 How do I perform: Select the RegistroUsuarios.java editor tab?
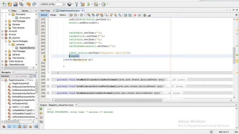coord(69,11)
